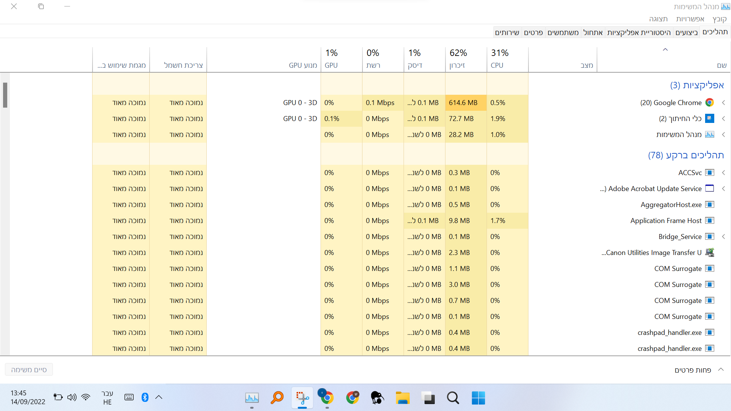Click the Task Manager (מנהל המשימות) process row icon

[709, 135]
